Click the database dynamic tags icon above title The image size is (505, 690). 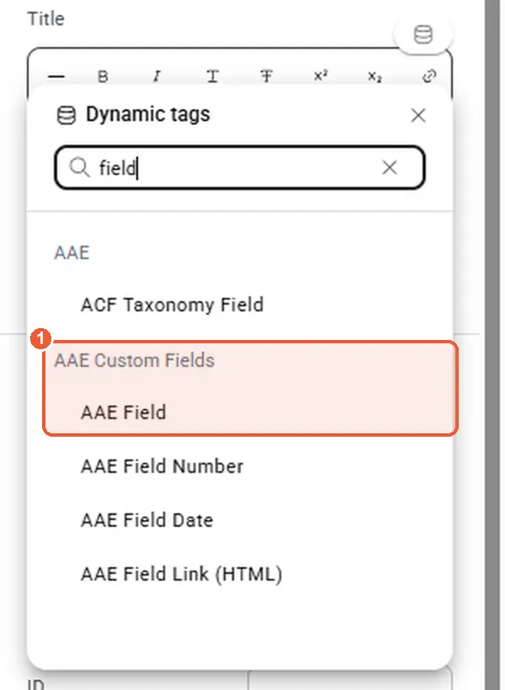(423, 34)
